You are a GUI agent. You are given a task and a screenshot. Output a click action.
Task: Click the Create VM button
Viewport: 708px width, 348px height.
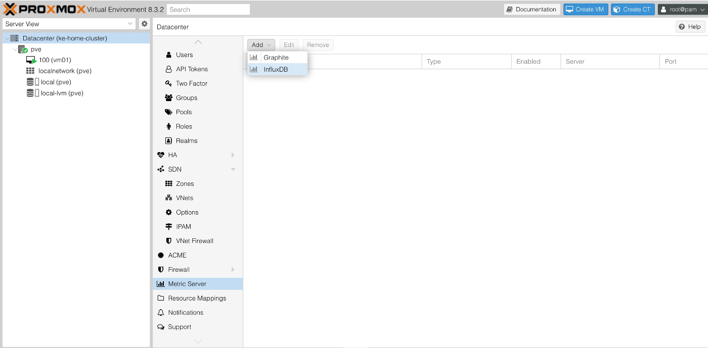click(x=586, y=9)
